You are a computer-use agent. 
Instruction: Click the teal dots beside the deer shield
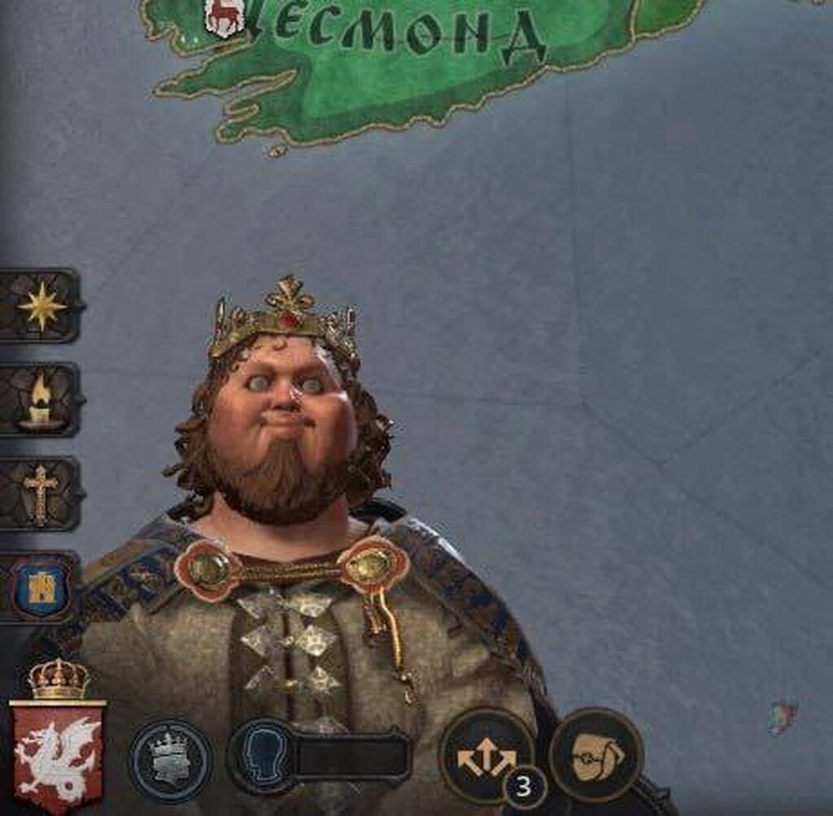[189, 39]
